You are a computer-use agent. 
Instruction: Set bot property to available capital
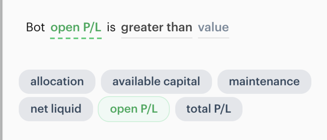click(156, 82)
